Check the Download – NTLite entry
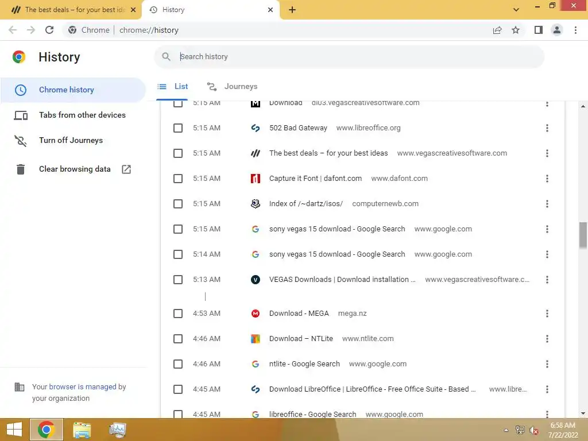 pyautogui.click(x=178, y=339)
